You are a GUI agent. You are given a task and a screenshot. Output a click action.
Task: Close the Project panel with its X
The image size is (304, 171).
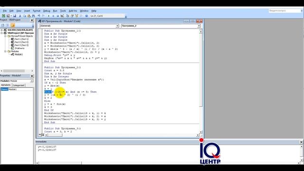32,20
